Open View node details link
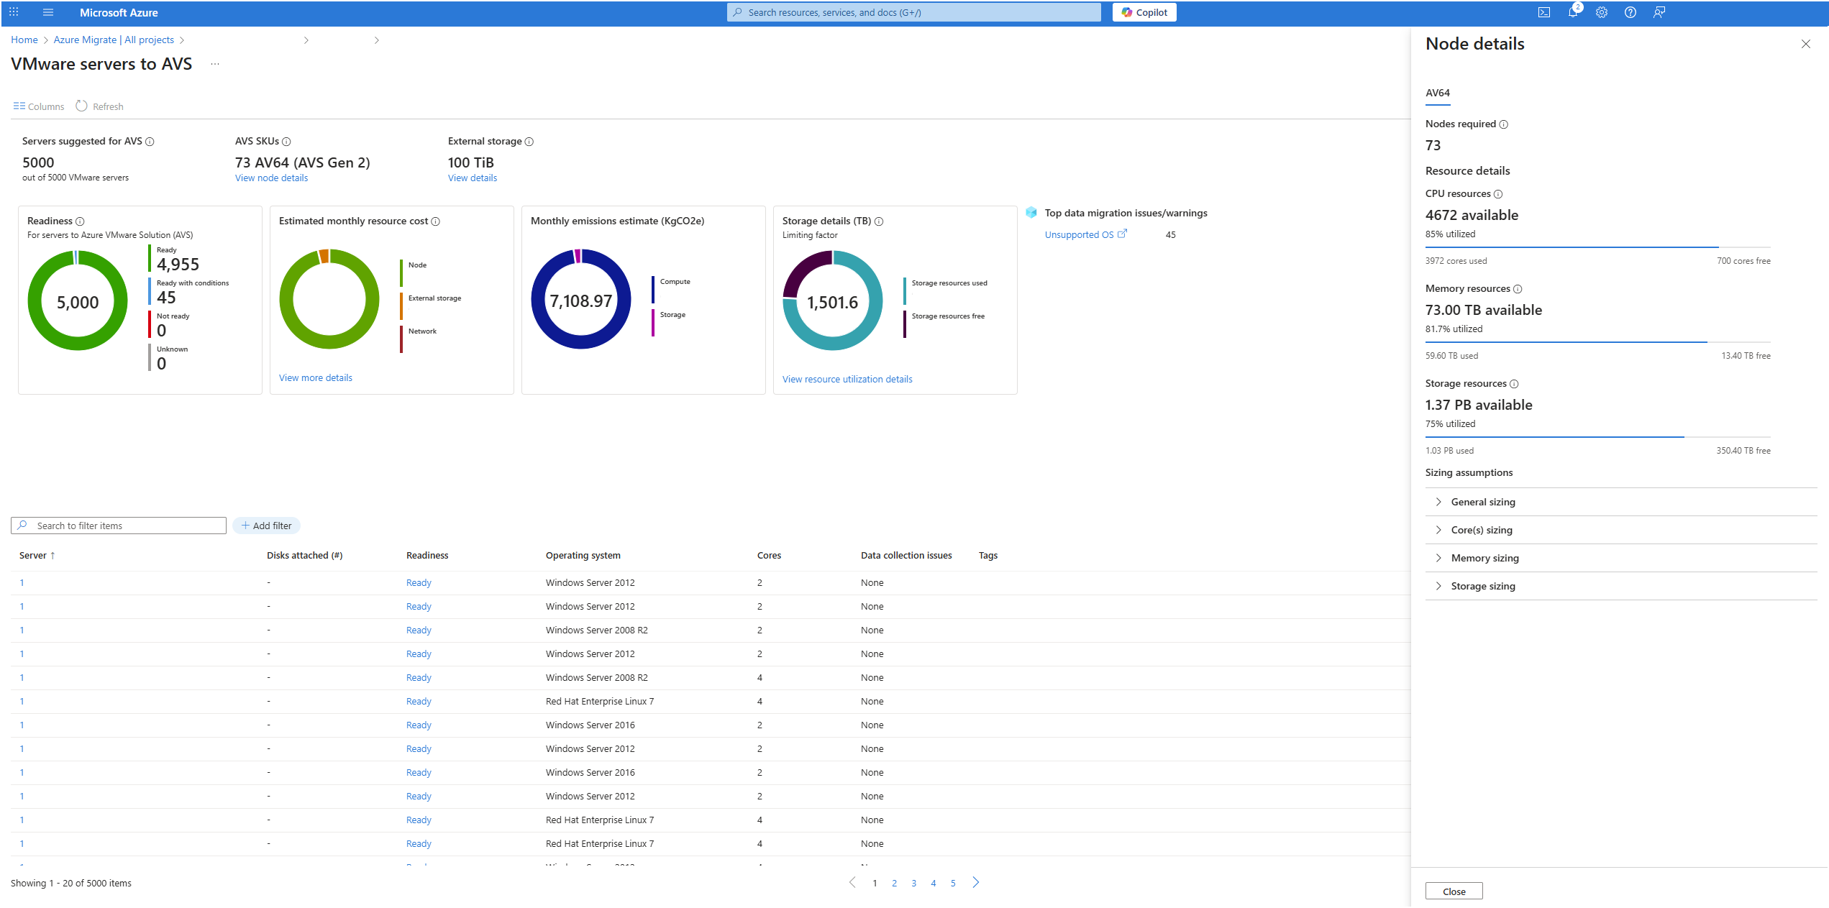Viewport: 1829px width, 908px height. 271,178
